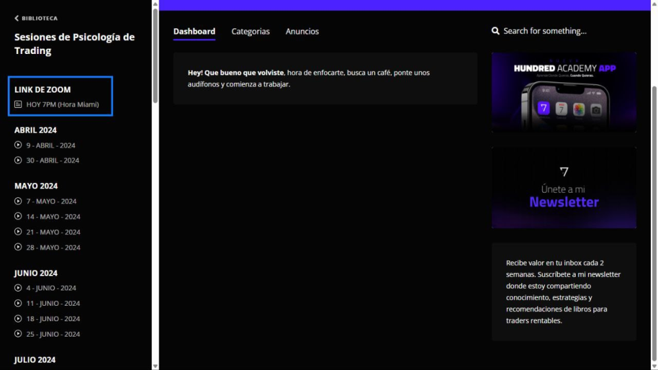Image resolution: width=658 pixels, height=370 pixels.
Task: Switch to the Categorias tab
Action: coord(251,31)
